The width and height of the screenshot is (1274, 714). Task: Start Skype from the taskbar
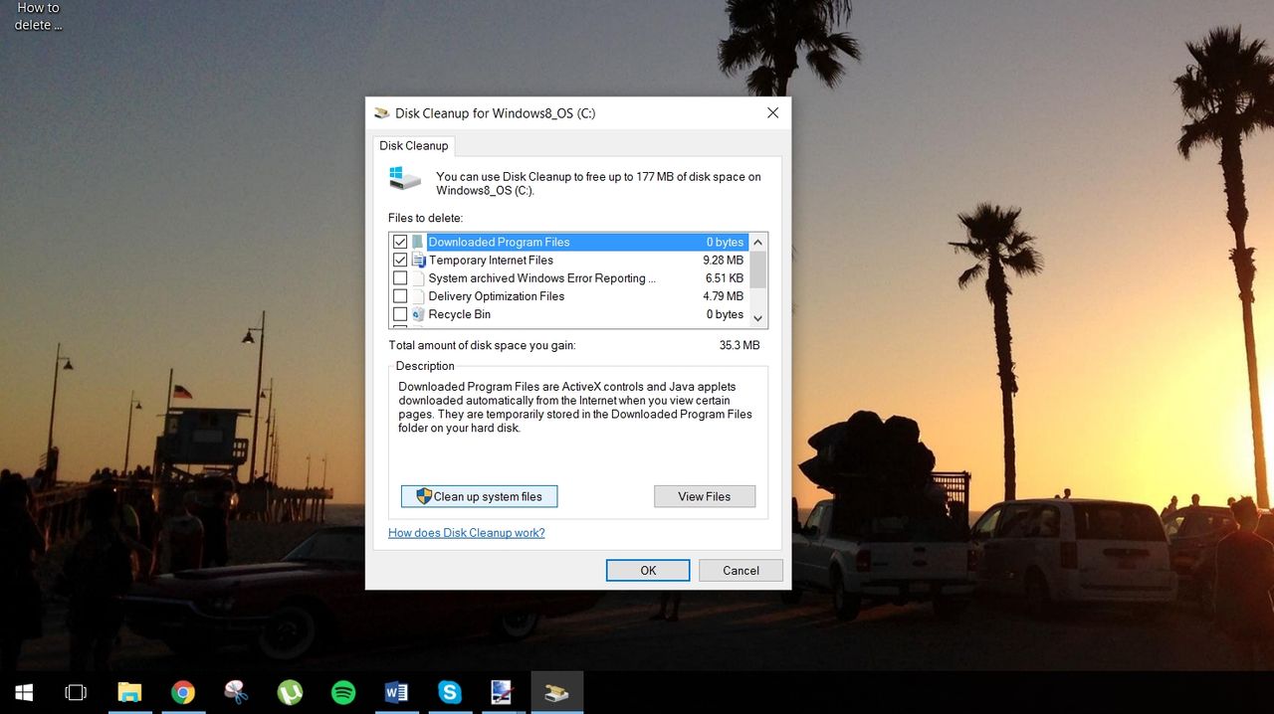[x=450, y=691]
